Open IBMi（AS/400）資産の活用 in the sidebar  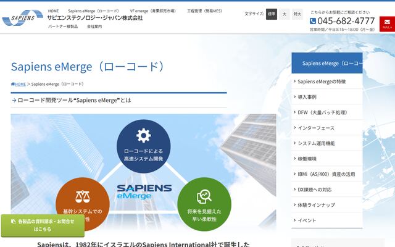[327, 174]
